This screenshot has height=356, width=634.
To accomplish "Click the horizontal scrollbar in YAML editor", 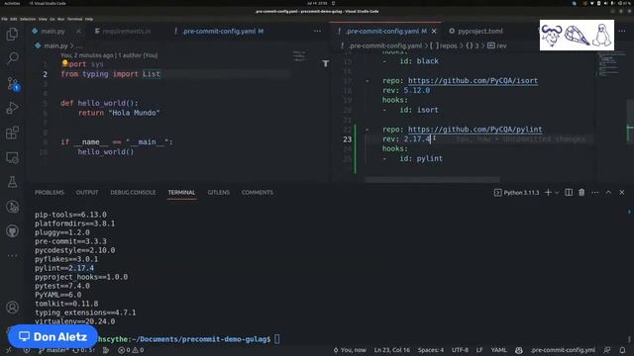I will (432, 180).
